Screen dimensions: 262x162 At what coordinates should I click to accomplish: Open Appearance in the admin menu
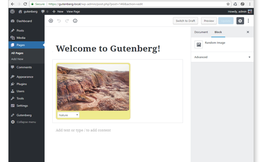pyautogui.click(x=27, y=77)
